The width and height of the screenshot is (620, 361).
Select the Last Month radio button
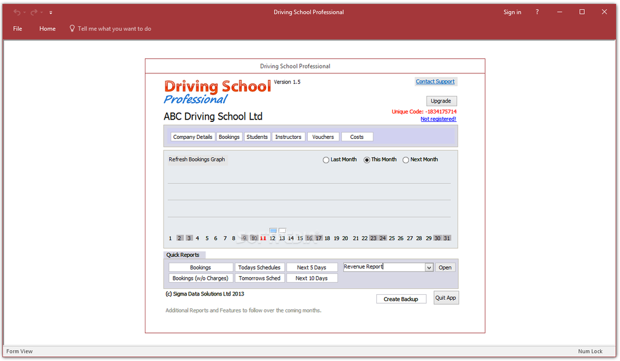click(x=326, y=160)
